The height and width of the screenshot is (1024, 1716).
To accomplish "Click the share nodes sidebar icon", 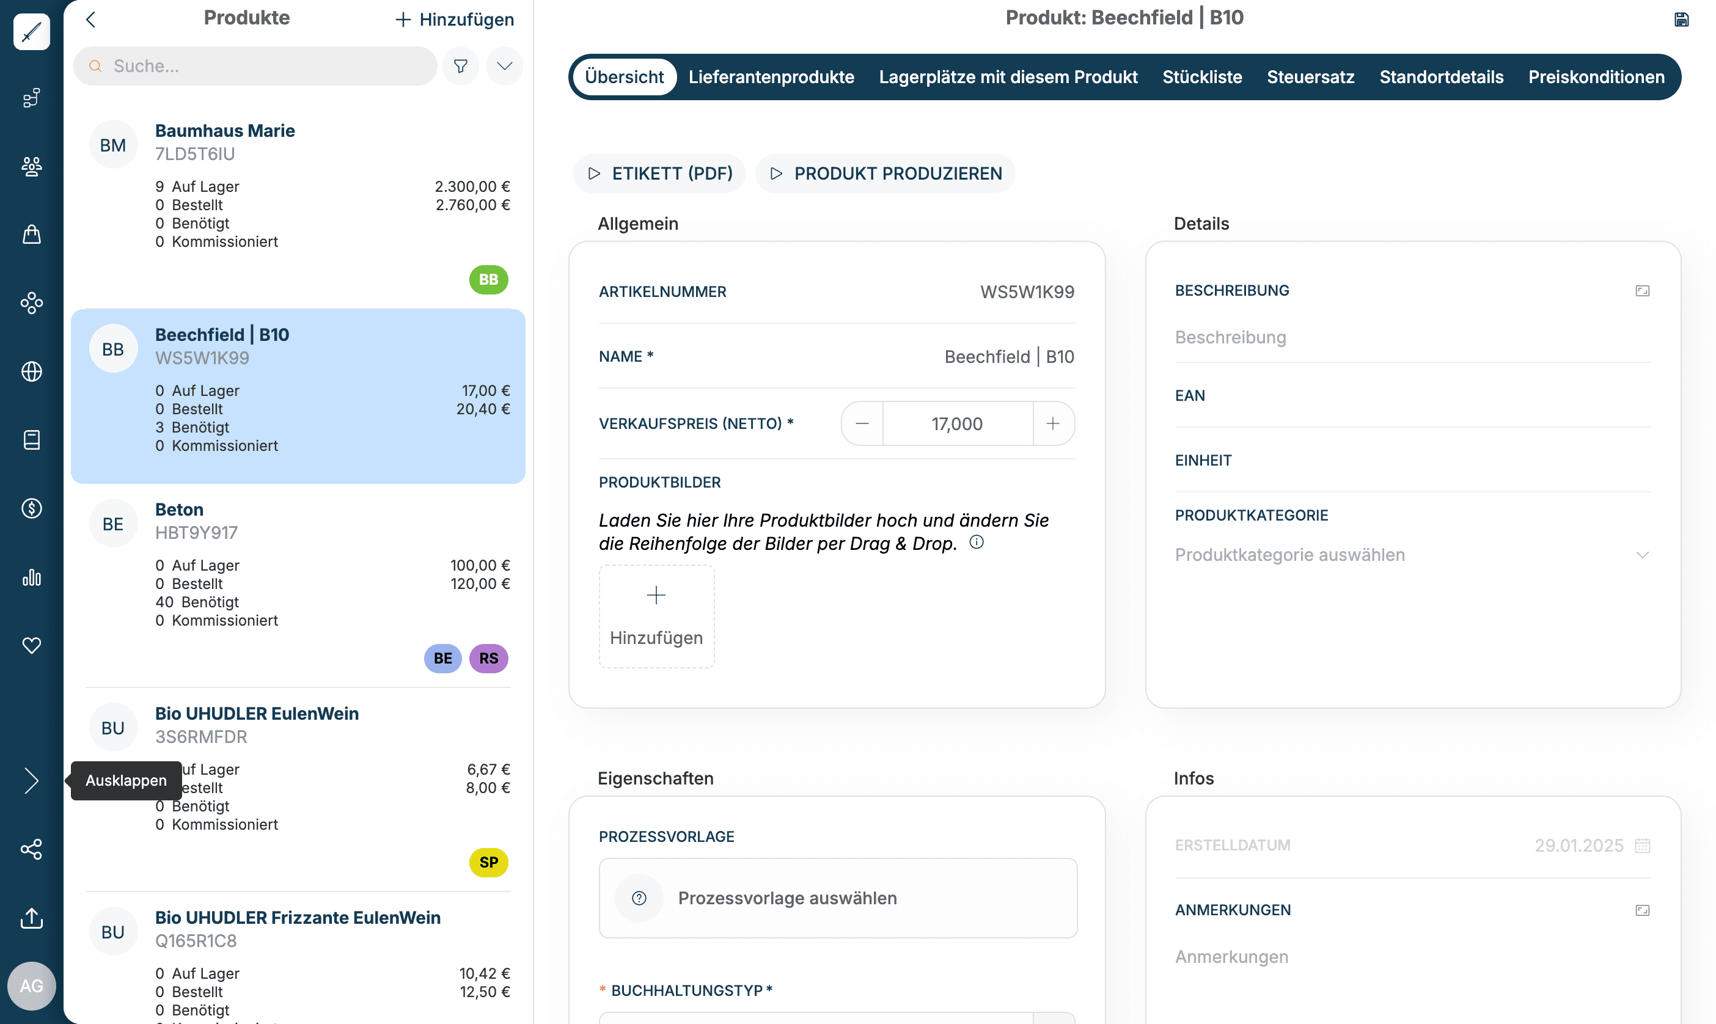I will 31,849.
